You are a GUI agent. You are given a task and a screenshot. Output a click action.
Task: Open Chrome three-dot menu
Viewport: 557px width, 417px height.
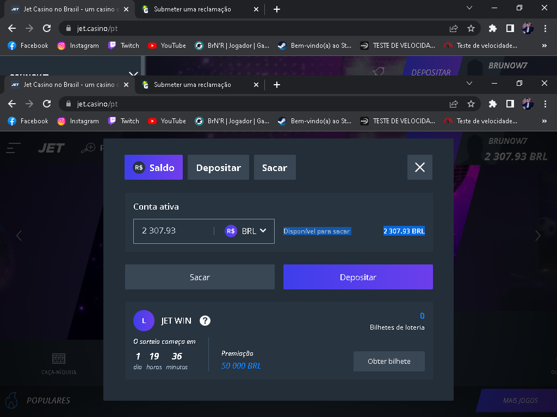pyautogui.click(x=545, y=104)
